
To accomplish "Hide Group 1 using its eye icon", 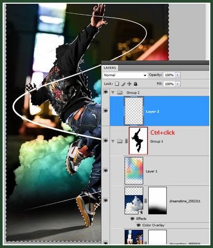I will (105, 141).
